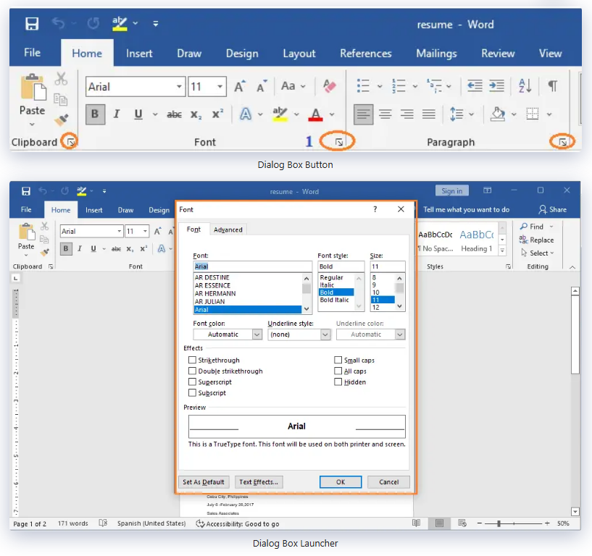Click Set As Default button

[x=203, y=482]
